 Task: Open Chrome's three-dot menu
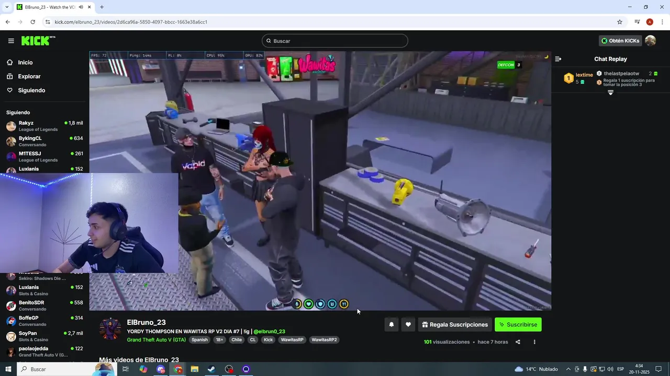(662, 22)
